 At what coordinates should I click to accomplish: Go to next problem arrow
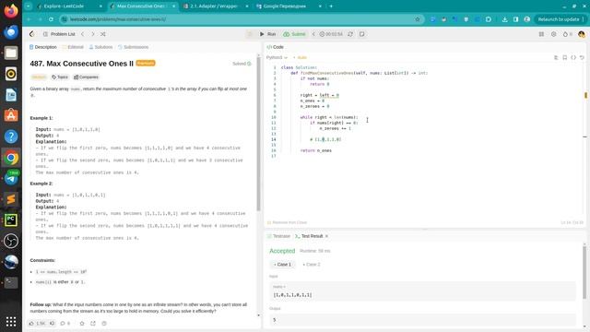coord(93,34)
